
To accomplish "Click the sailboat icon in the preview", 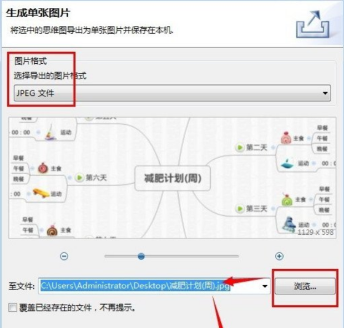I will click(51, 132).
